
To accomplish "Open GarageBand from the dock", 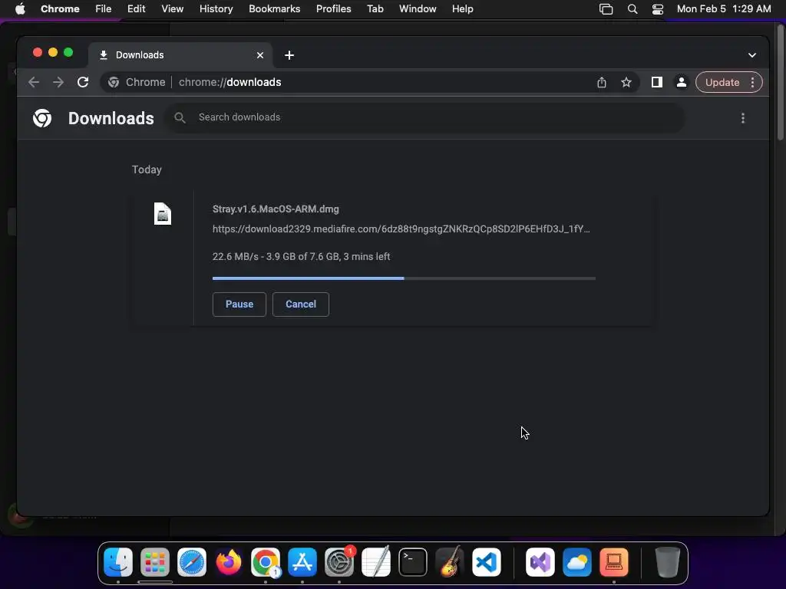I will pyautogui.click(x=450, y=562).
